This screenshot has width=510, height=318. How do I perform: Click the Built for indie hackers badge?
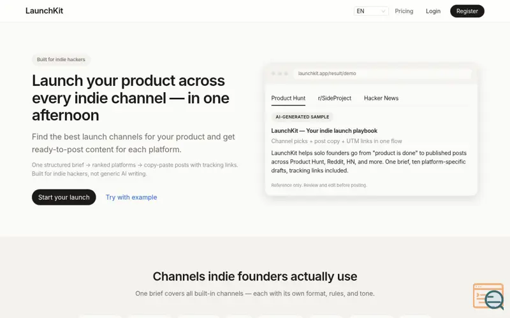pos(61,60)
